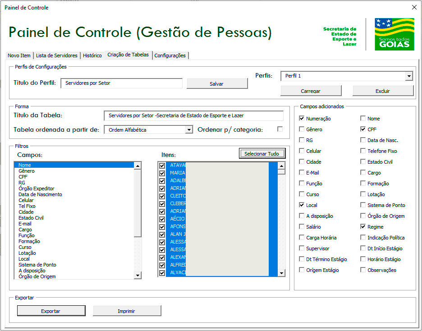Click the Salvar profile button
This screenshot has width=422, height=331.
[x=217, y=84]
